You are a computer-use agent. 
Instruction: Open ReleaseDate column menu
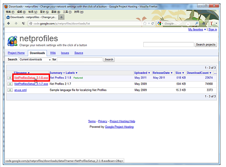(162, 73)
